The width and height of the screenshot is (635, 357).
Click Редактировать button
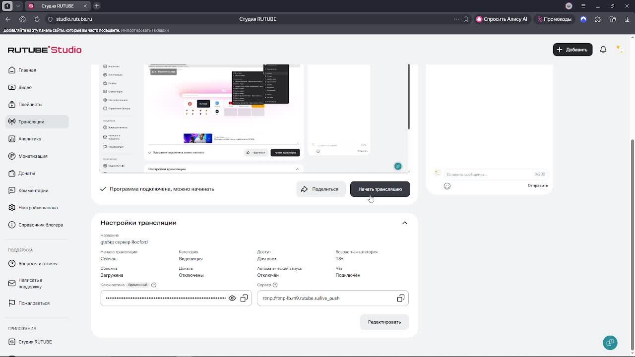click(x=384, y=322)
